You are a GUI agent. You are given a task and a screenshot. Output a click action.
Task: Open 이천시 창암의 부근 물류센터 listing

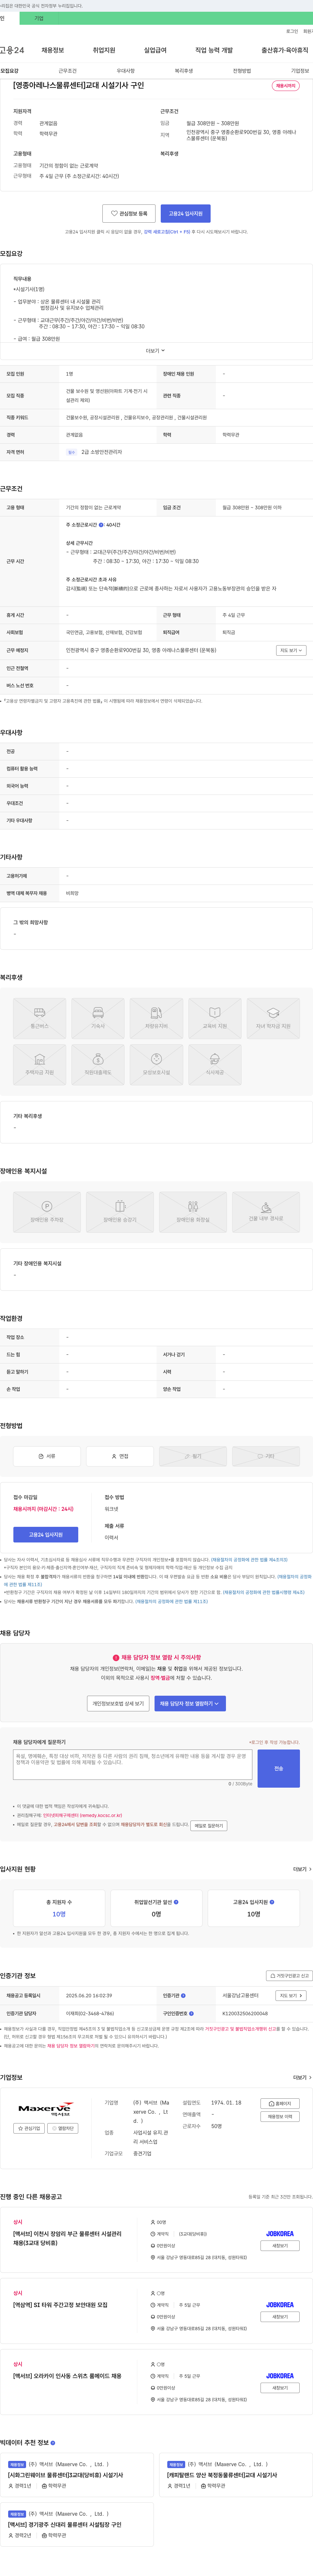tap(67, 2238)
